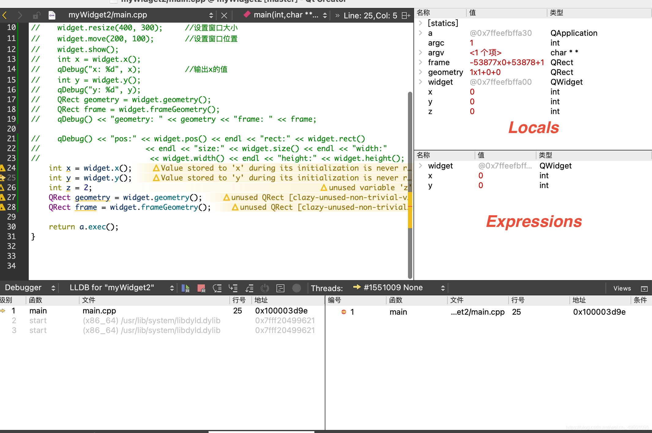Click the editor vertical scrollbar
The height and width of the screenshot is (433, 652).
tap(410, 183)
